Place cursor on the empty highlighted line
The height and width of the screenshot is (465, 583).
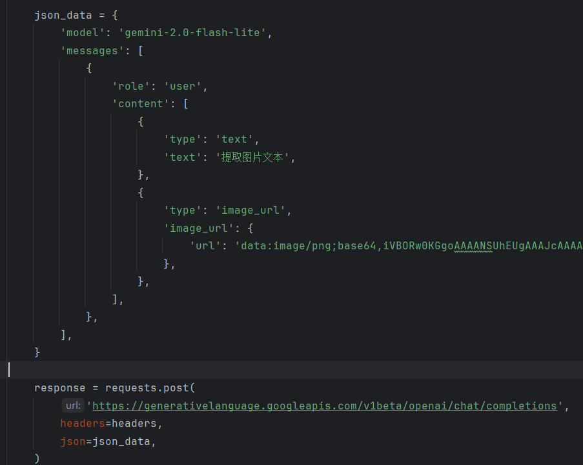[292, 370]
